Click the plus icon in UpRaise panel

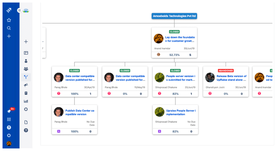point(26,41)
